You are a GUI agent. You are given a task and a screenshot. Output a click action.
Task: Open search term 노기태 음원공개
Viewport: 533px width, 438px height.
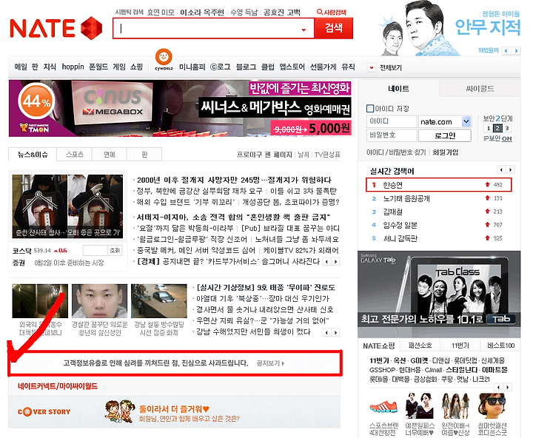406,198
